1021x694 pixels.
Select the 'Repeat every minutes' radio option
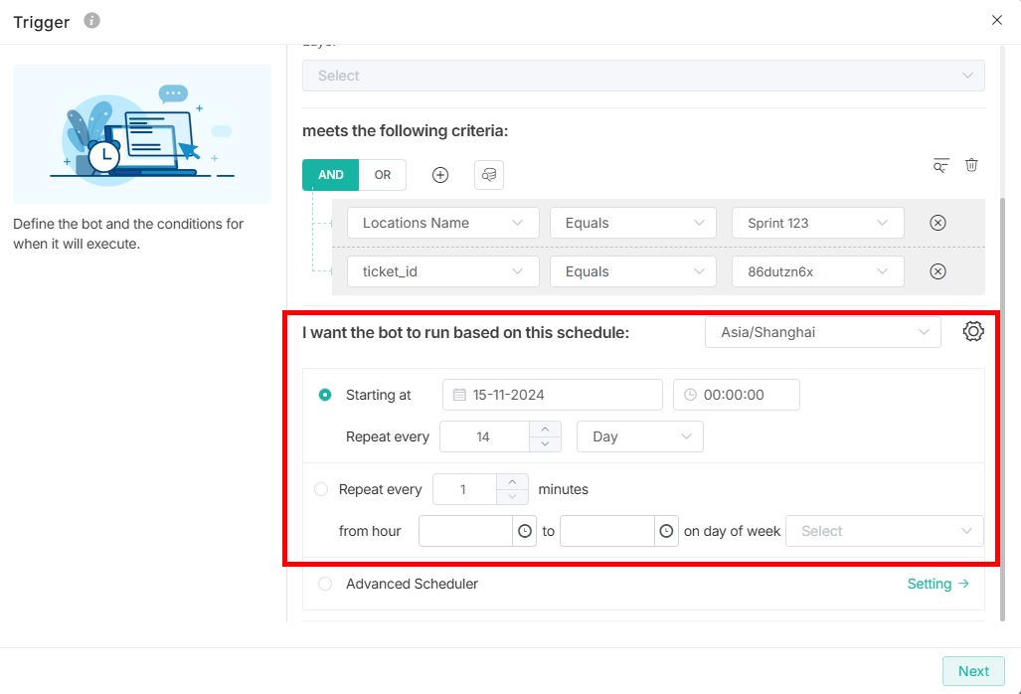click(x=321, y=489)
